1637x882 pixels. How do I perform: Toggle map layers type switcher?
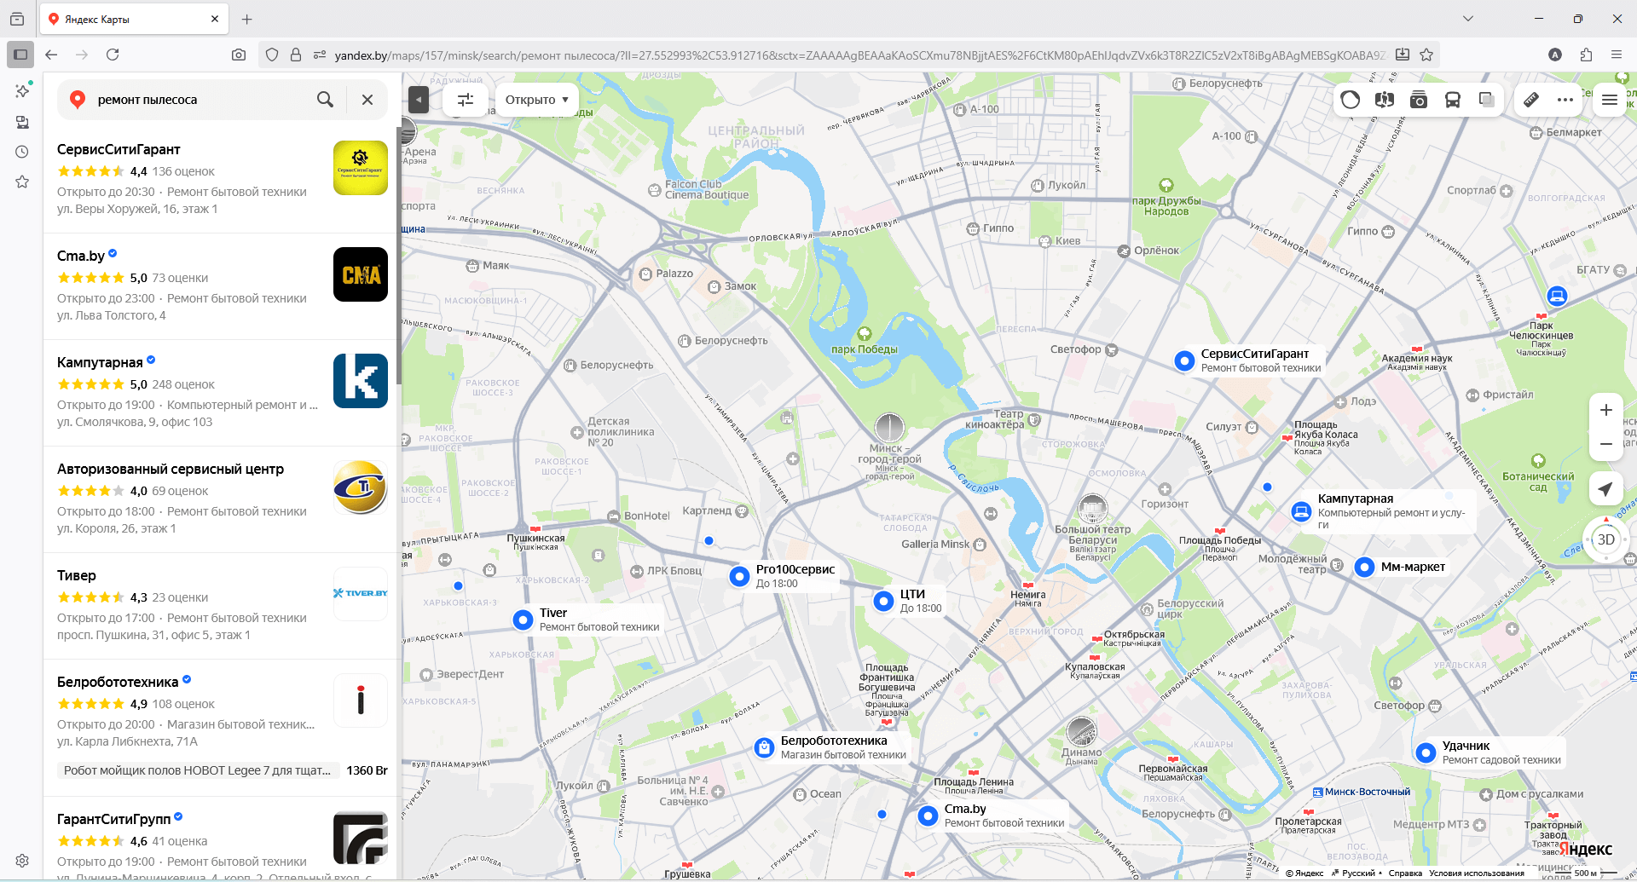(1486, 100)
